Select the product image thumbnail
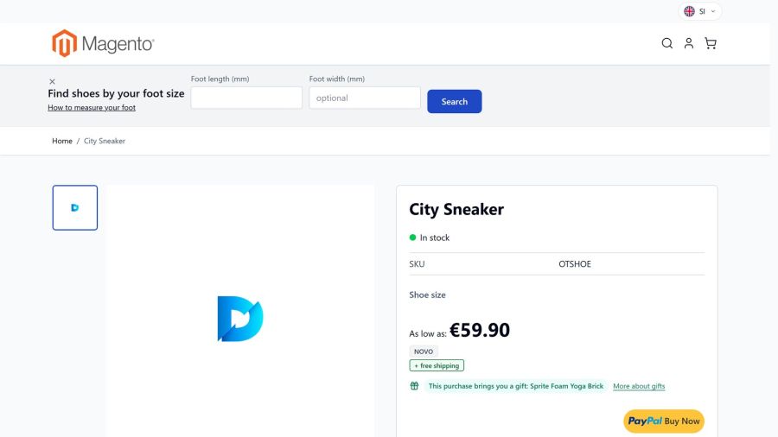The image size is (778, 437). click(75, 207)
